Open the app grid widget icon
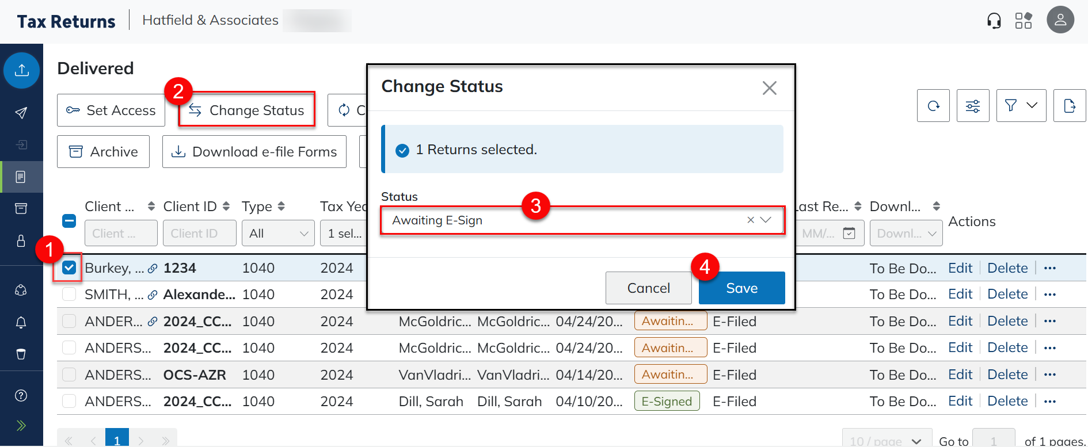Viewport: 1088px width, 447px height. 1024,21
